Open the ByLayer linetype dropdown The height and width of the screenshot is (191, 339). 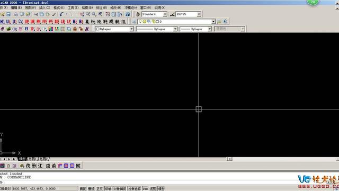click(175, 29)
